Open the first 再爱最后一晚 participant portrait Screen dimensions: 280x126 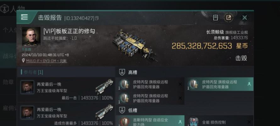click(x=27, y=87)
